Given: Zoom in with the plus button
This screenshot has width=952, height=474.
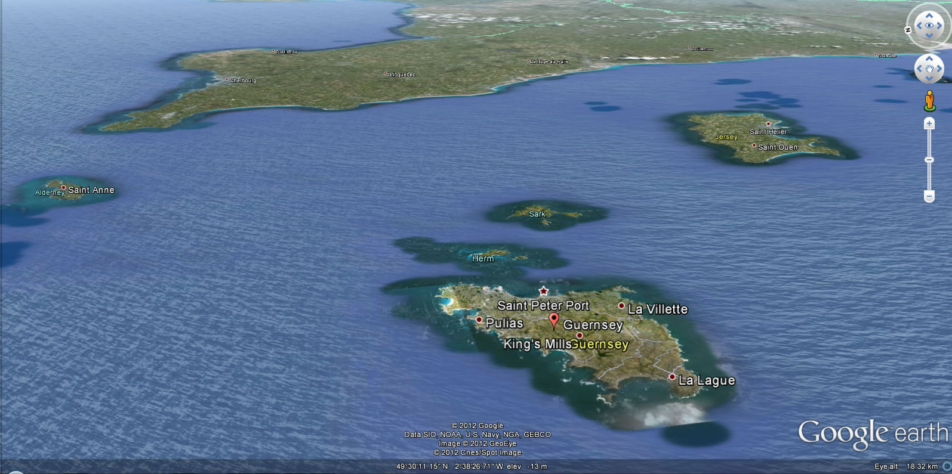Looking at the screenshot, I should click(929, 123).
